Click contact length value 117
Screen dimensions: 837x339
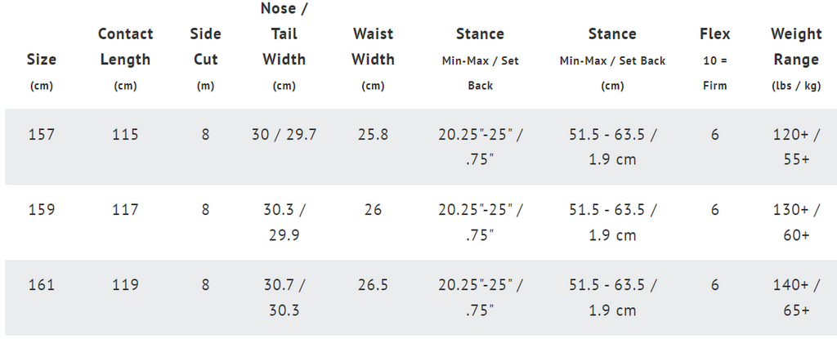(x=125, y=210)
